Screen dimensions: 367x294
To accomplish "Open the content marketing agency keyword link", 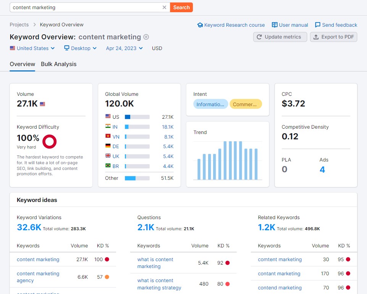I will click(x=38, y=277).
